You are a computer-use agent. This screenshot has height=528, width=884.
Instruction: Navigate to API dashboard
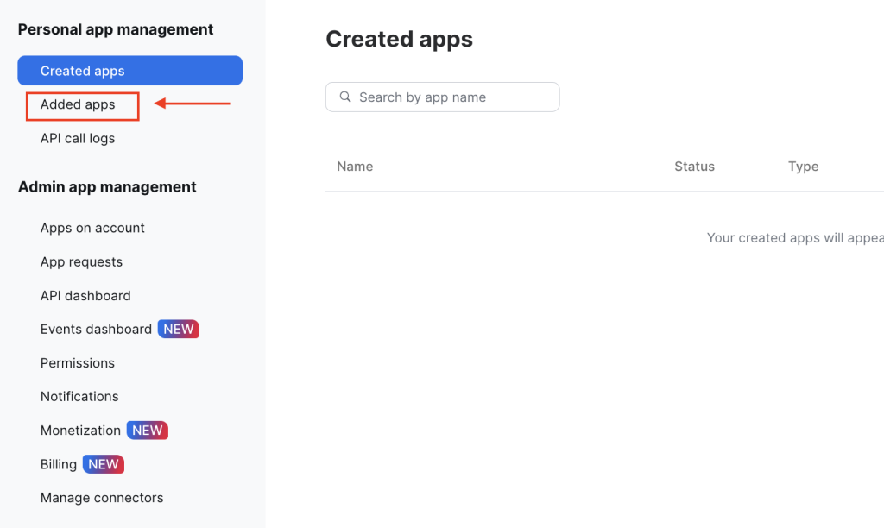tap(85, 295)
